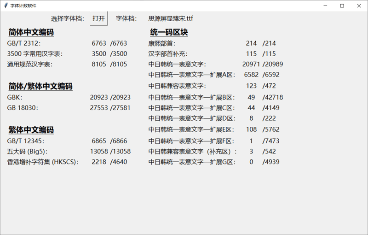Click the 选择字体档 label
This screenshot has width=368, height=235.
coord(67,18)
